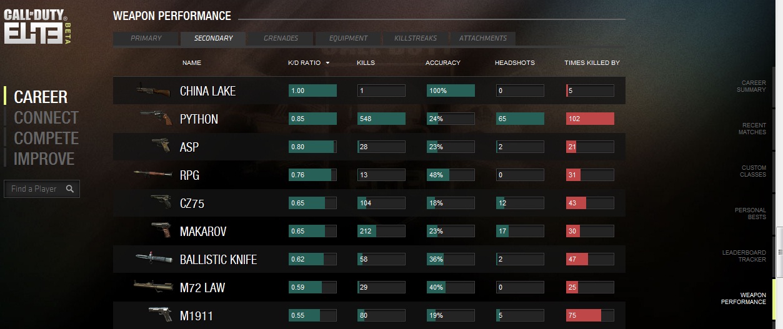
Task: Click the MAKAROV weapon name
Action: coord(203,232)
